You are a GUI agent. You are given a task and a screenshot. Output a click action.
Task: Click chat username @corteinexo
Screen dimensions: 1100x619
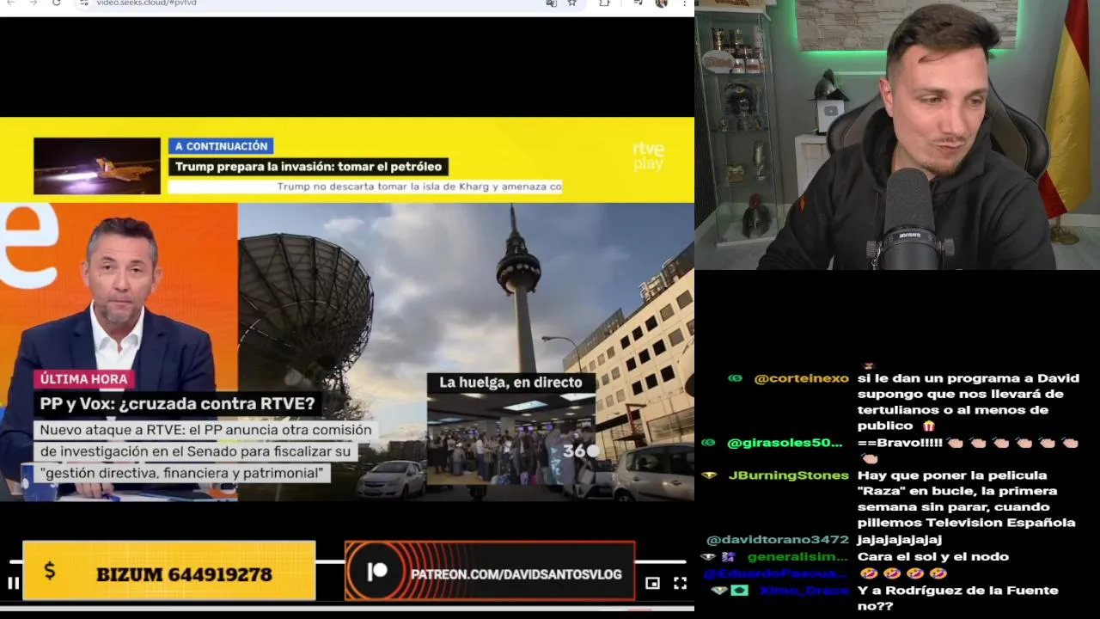click(x=801, y=378)
